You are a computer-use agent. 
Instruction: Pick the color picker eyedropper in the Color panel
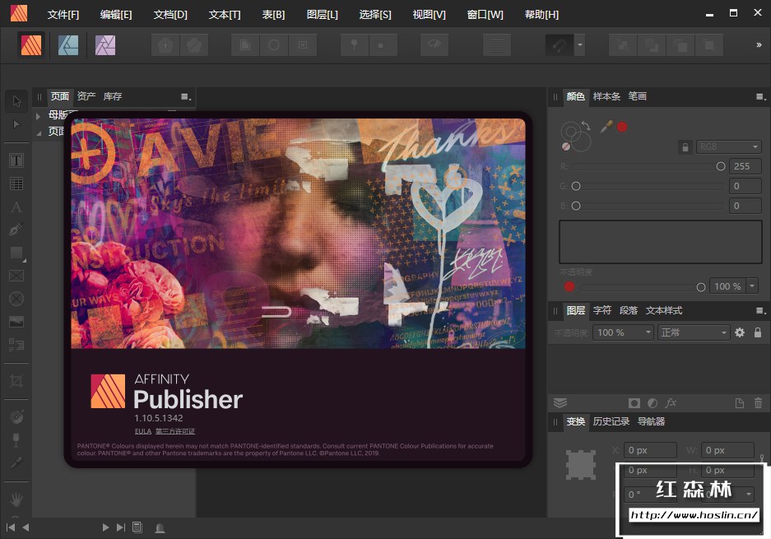(x=606, y=127)
